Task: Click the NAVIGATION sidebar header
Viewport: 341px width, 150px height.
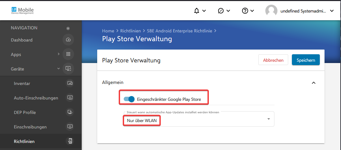Action: [x=24, y=28]
